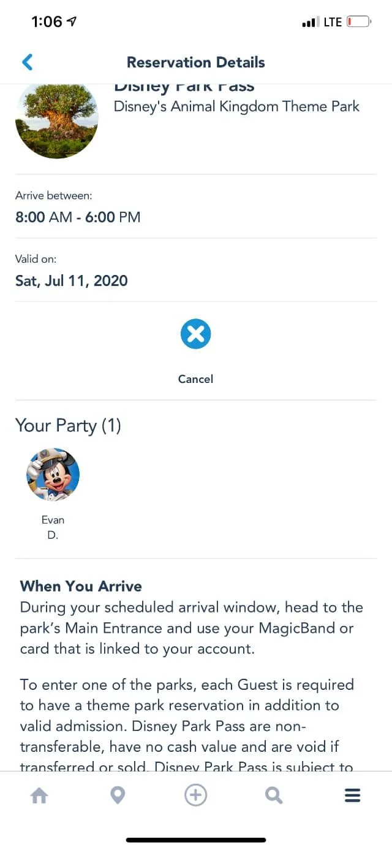Screen dimensions: 392x850
Task: Select the Tree of Life park thumbnail
Action: [56, 118]
